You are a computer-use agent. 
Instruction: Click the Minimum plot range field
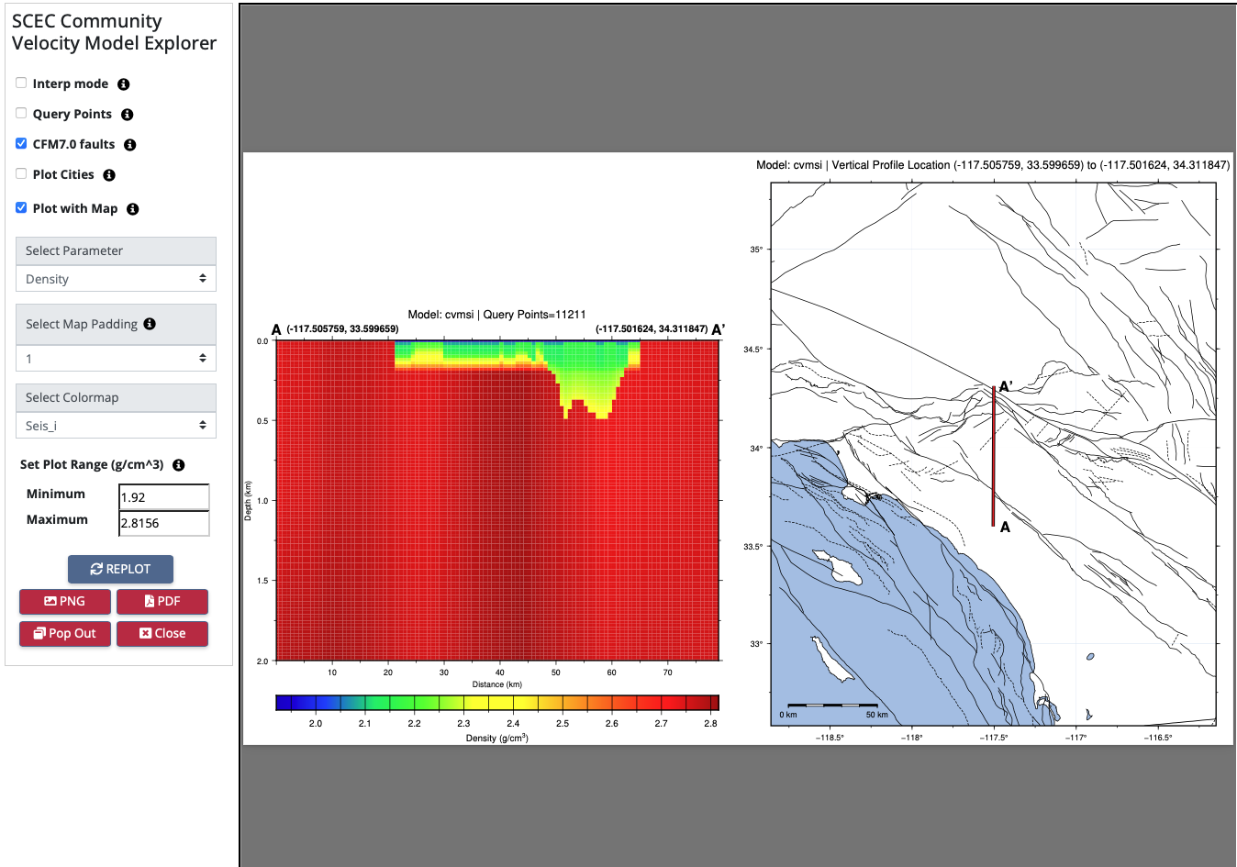(x=163, y=497)
